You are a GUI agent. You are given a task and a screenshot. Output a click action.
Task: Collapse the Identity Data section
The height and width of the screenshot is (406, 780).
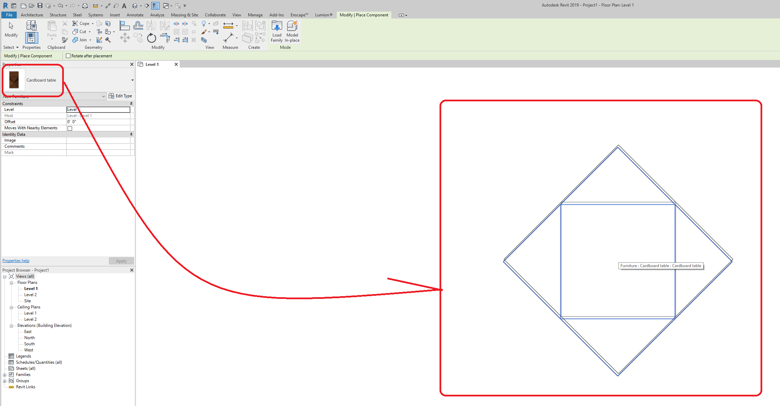[131, 134]
